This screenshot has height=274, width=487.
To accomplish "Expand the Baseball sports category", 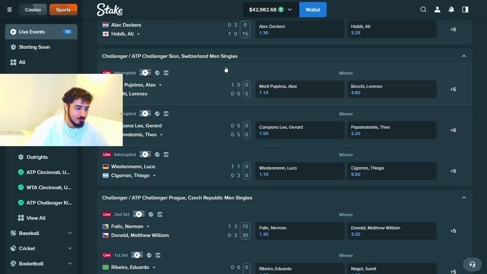I will (x=41, y=233).
